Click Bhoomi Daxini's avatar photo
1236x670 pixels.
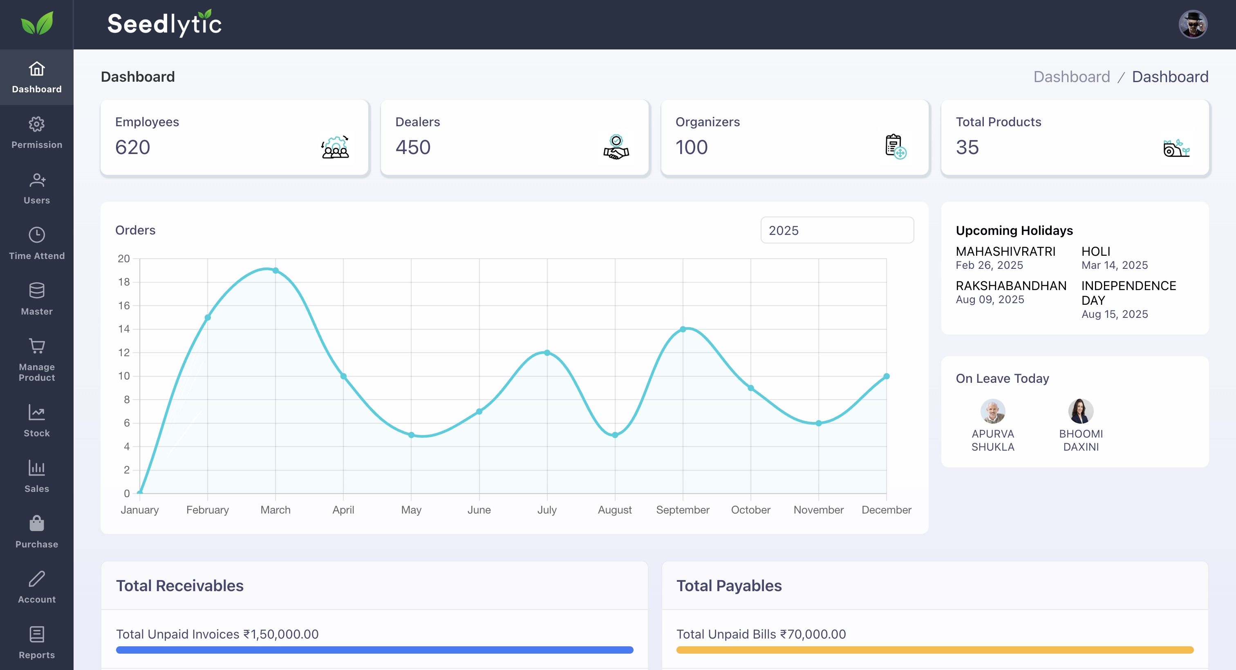coord(1081,411)
